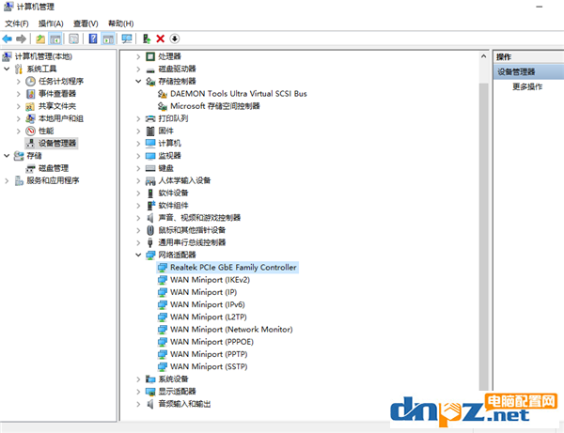Select WAN Miniport (IKEv2)
The height and width of the screenshot is (433, 564).
point(210,280)
